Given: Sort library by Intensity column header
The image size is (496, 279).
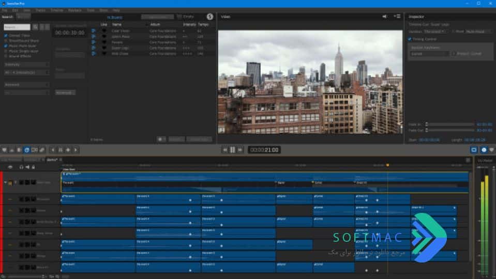Looking at the screenshot, I should coord(189,24).
